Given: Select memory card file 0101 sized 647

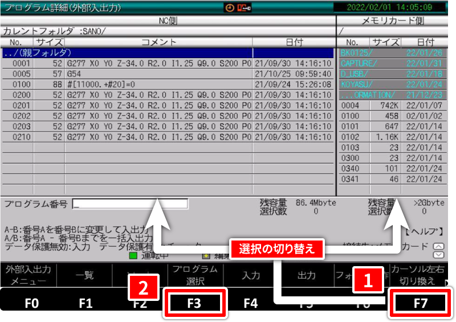Looking at the screenshot, I should 393,127.
